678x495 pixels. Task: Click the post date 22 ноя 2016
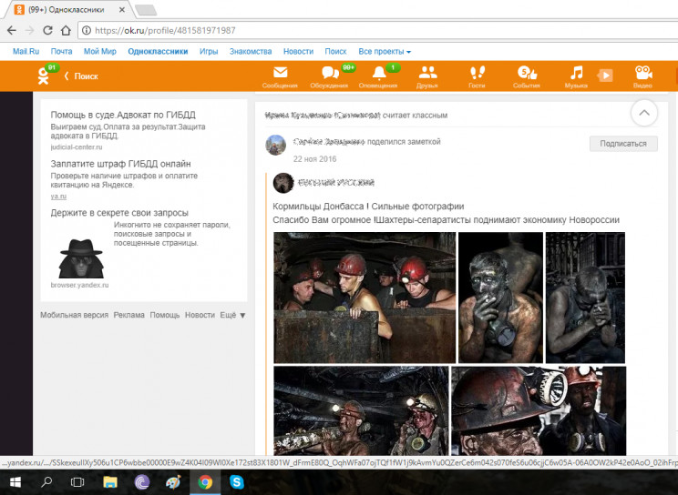314,159
